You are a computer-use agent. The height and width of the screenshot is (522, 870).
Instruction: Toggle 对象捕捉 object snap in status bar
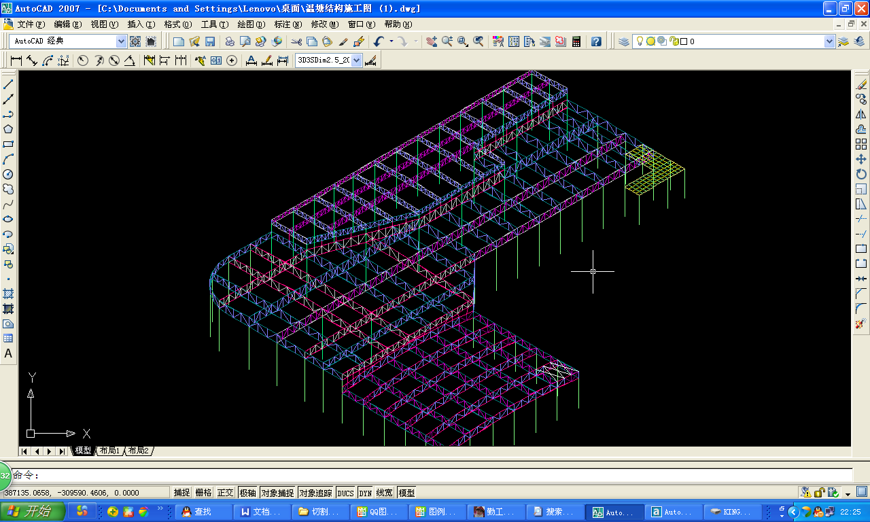coord(277,493)
